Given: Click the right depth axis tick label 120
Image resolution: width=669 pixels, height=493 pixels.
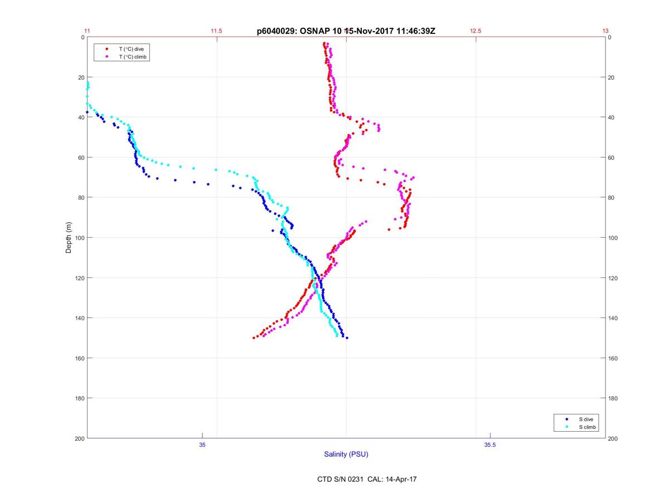Looking at the screenshot, I should coord(613,278).
